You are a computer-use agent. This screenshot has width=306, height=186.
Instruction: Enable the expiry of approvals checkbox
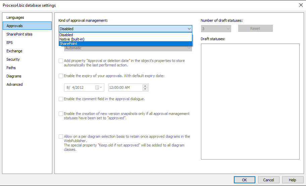(x=61, y=76)
